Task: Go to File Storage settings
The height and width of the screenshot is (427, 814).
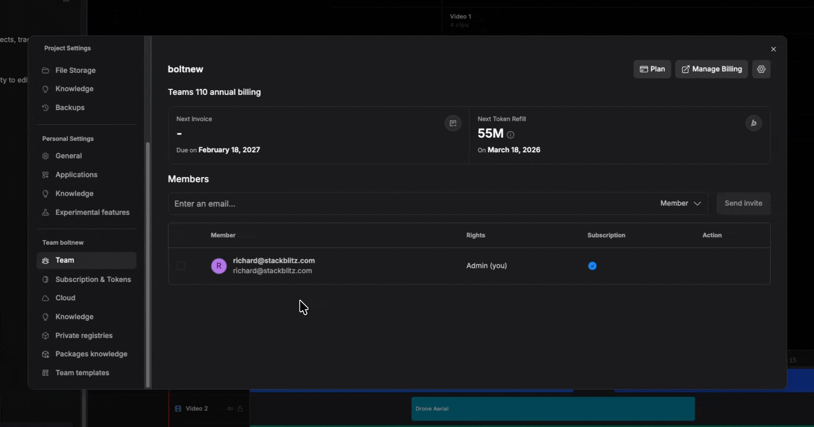Action: tap(75, 70)
